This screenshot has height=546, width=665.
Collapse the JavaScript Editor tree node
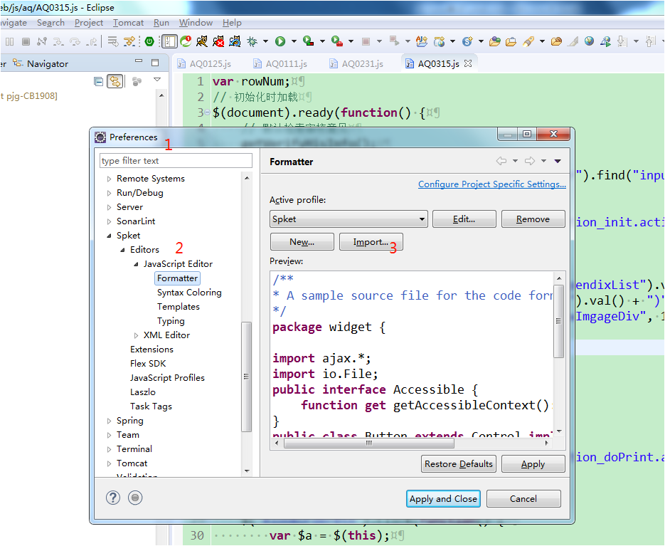point(136,264)
